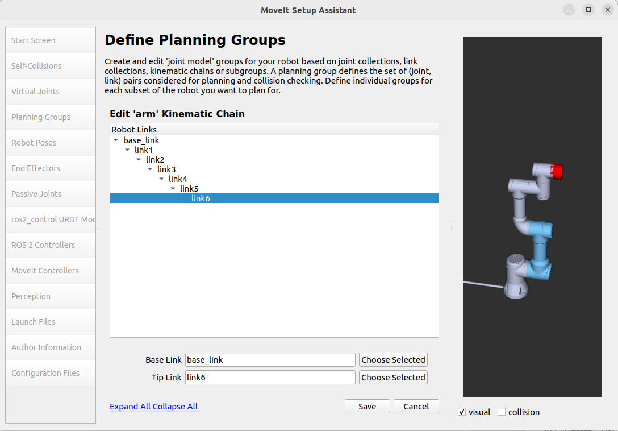618x431 pixels.
Task: Open the Start Screen tab
Action: pyautogui.click(x=51, y=40)
